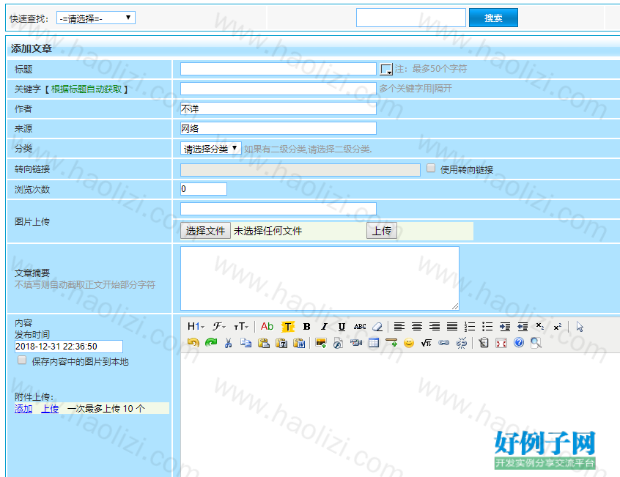This screenshot has height=477, width=620.
Task: Click the eraser remove-format icon
Action: click(x=377, y=327)
